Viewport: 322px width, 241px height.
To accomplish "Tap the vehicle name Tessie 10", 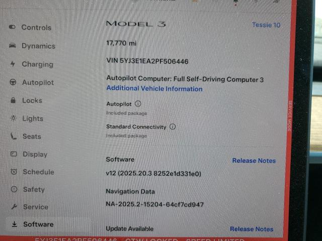I will pos(266,25).
